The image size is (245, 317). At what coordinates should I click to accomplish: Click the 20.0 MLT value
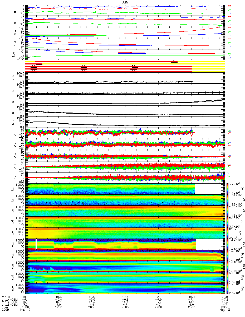(x=225, y=297)
